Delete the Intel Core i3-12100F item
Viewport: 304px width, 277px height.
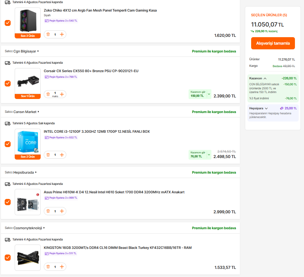[48, 155]
